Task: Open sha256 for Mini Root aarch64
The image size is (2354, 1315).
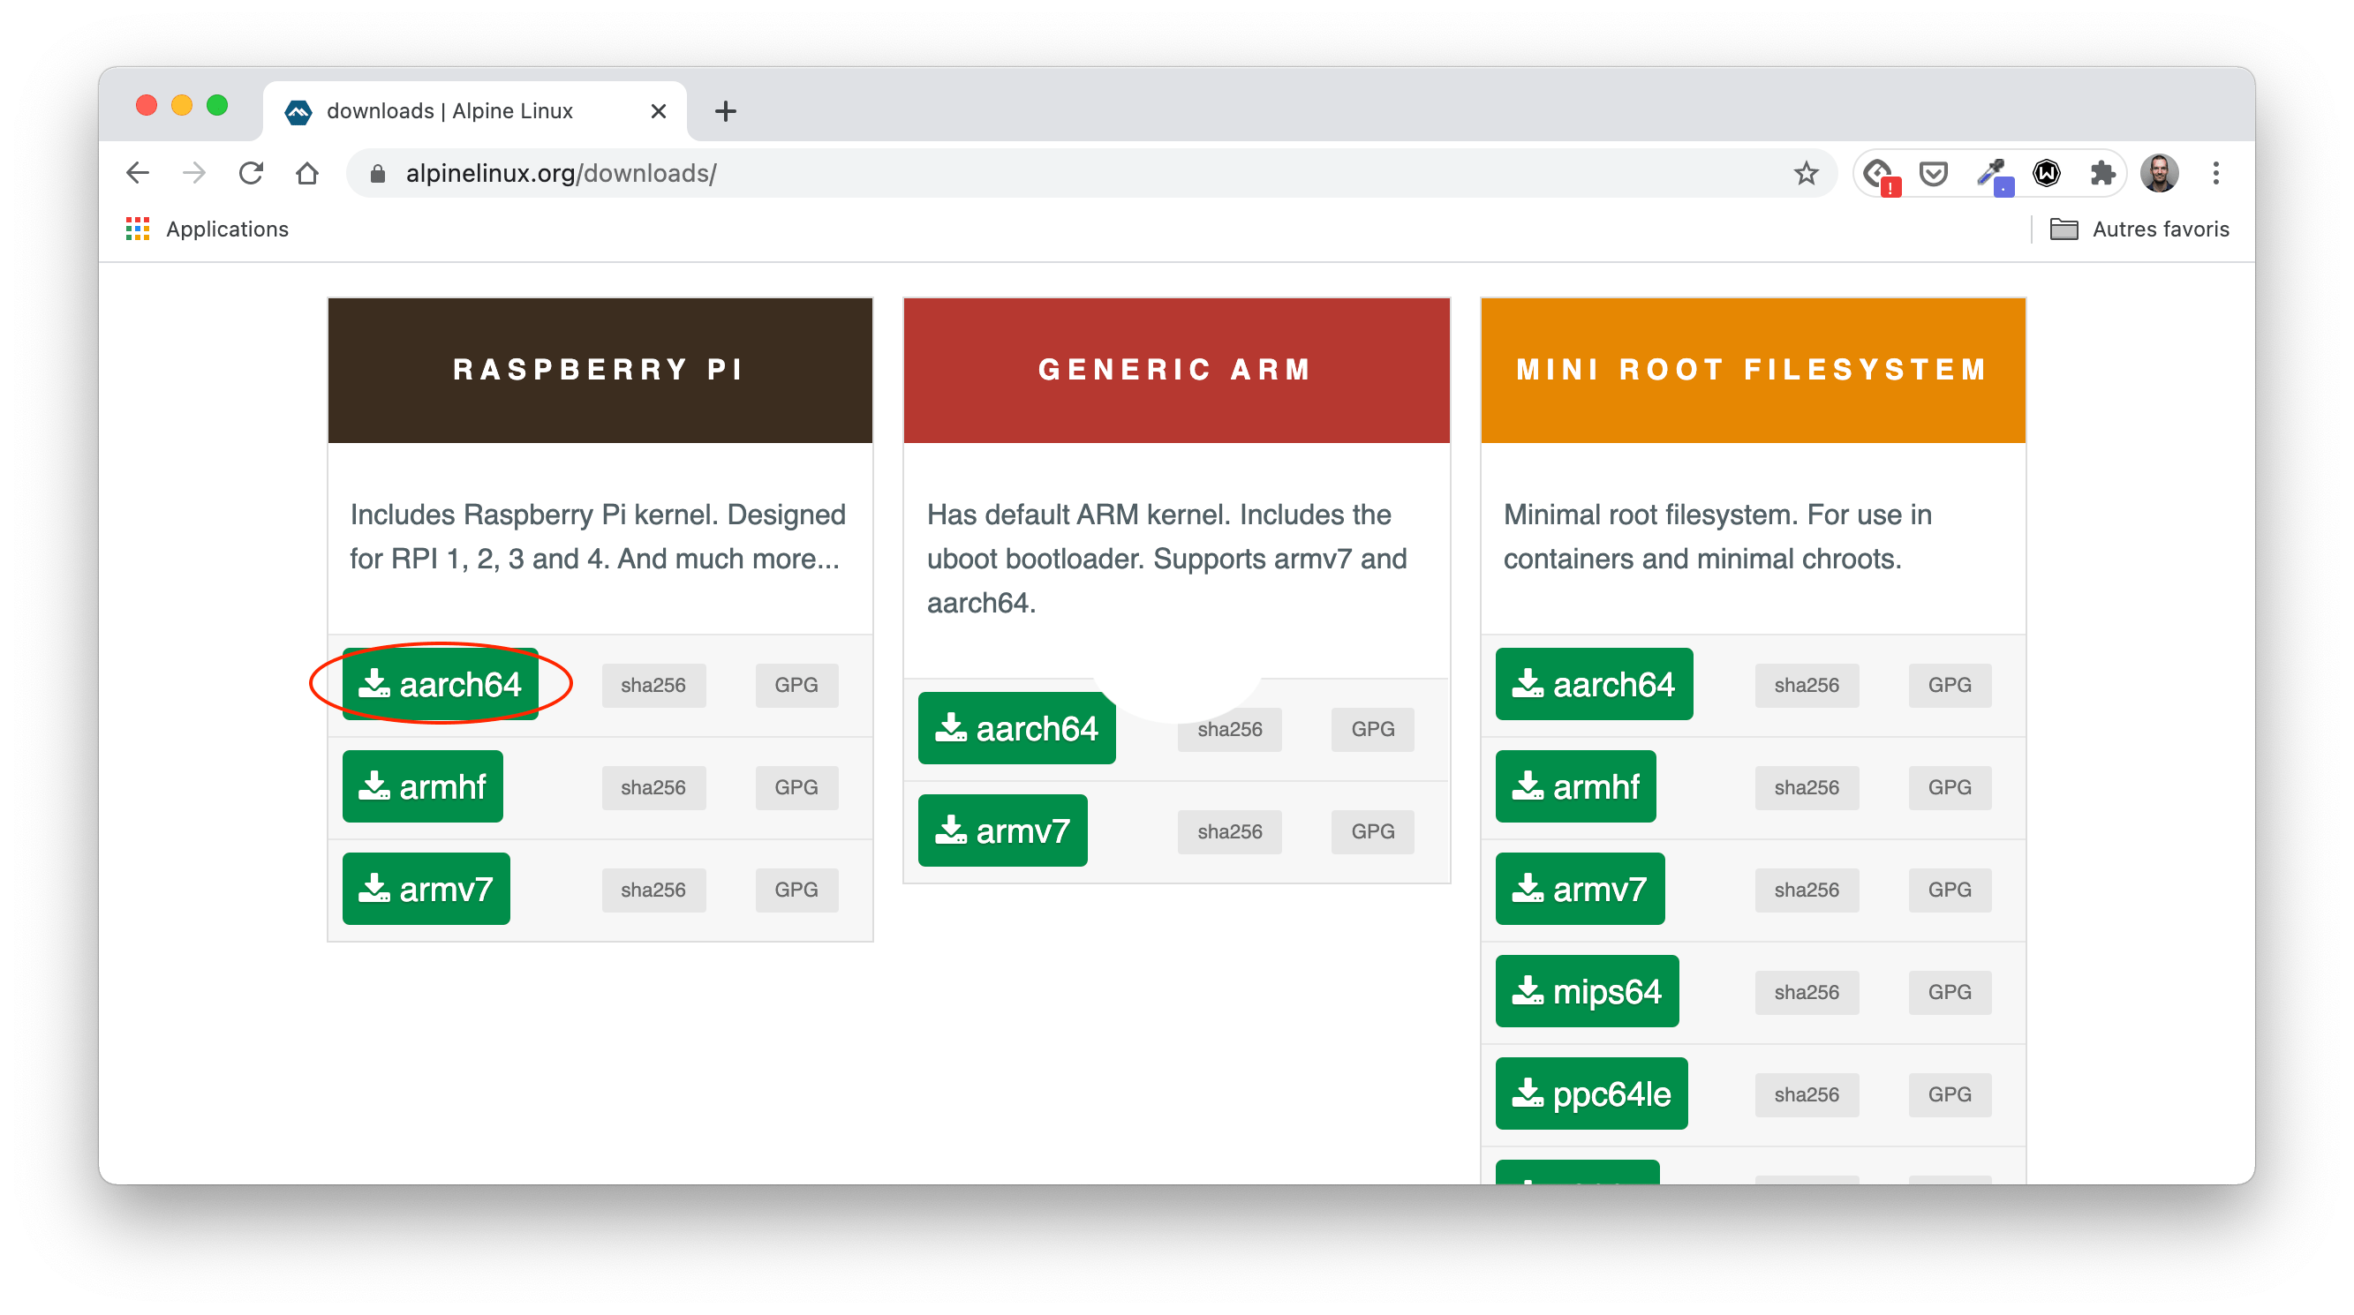Action: pyautogui.click(x=1807, y=685)
